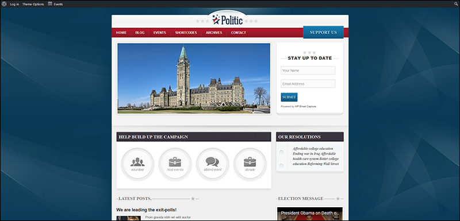Open the EVENTS navigation item

coord(160,33)
